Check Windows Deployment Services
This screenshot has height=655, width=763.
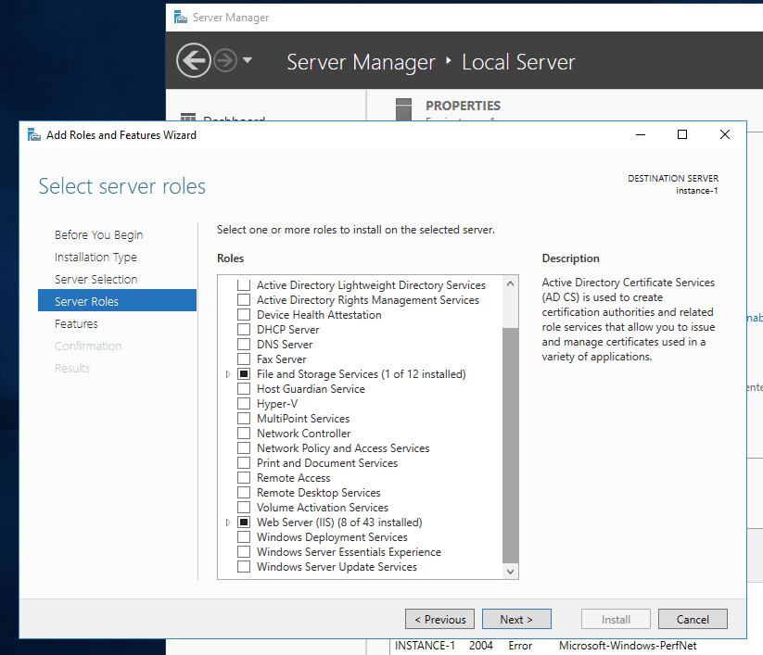(244, 536)
